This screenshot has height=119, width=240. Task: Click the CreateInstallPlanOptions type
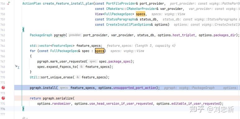pos(129,24)
